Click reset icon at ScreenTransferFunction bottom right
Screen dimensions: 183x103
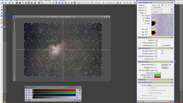(80, 100)
